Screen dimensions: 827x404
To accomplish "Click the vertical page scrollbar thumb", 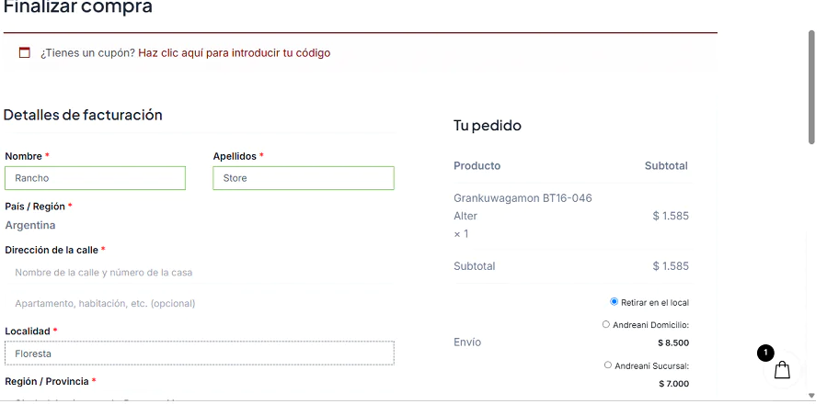I will coord(811,87).
